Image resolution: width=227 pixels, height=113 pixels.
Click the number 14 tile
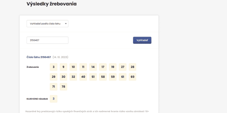pos(93,67)
